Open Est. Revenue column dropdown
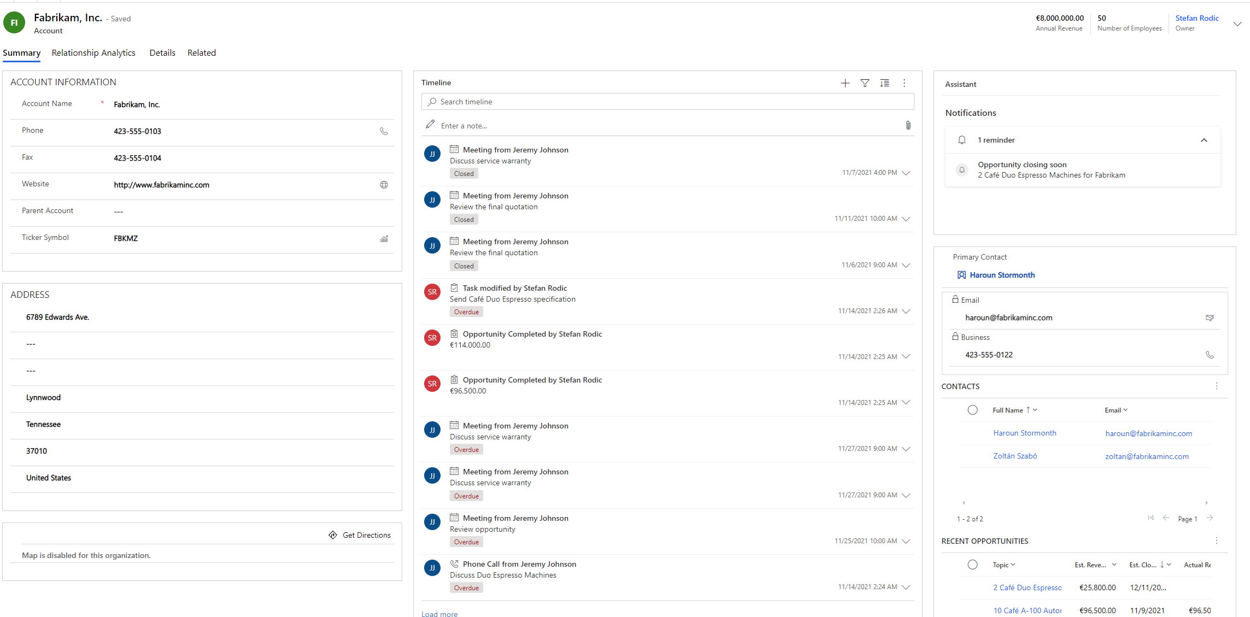The height and width of the screenshot is (617, 1250). point(1114,565)
